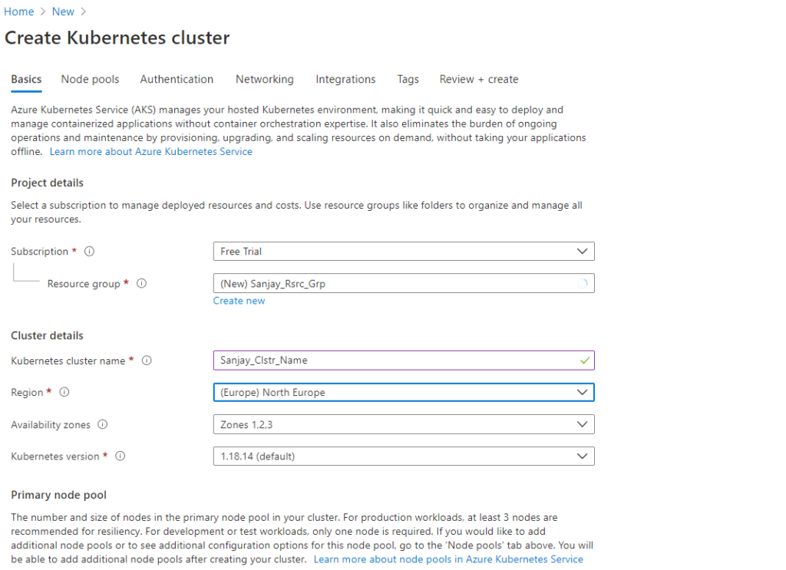Open the Availability zones dropdown
Image resolution: width=786 pixels, height=570 pixels.
coord(404,425)
